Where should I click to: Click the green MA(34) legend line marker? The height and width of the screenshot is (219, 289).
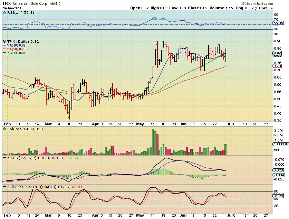(5, 53)
